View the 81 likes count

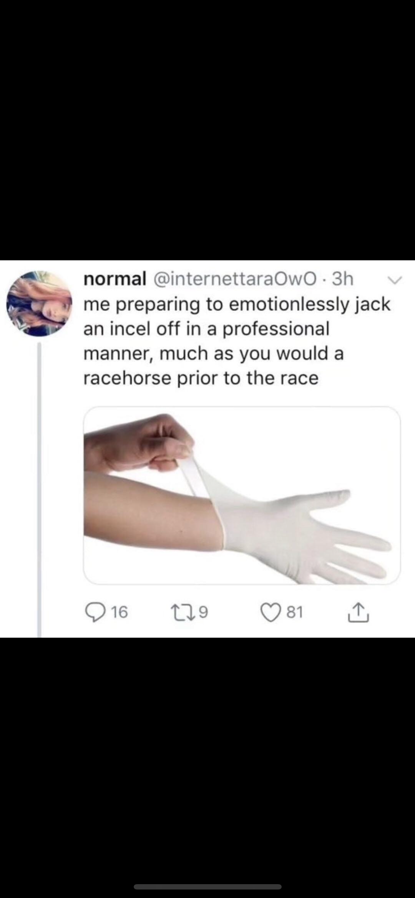[294, 612]
